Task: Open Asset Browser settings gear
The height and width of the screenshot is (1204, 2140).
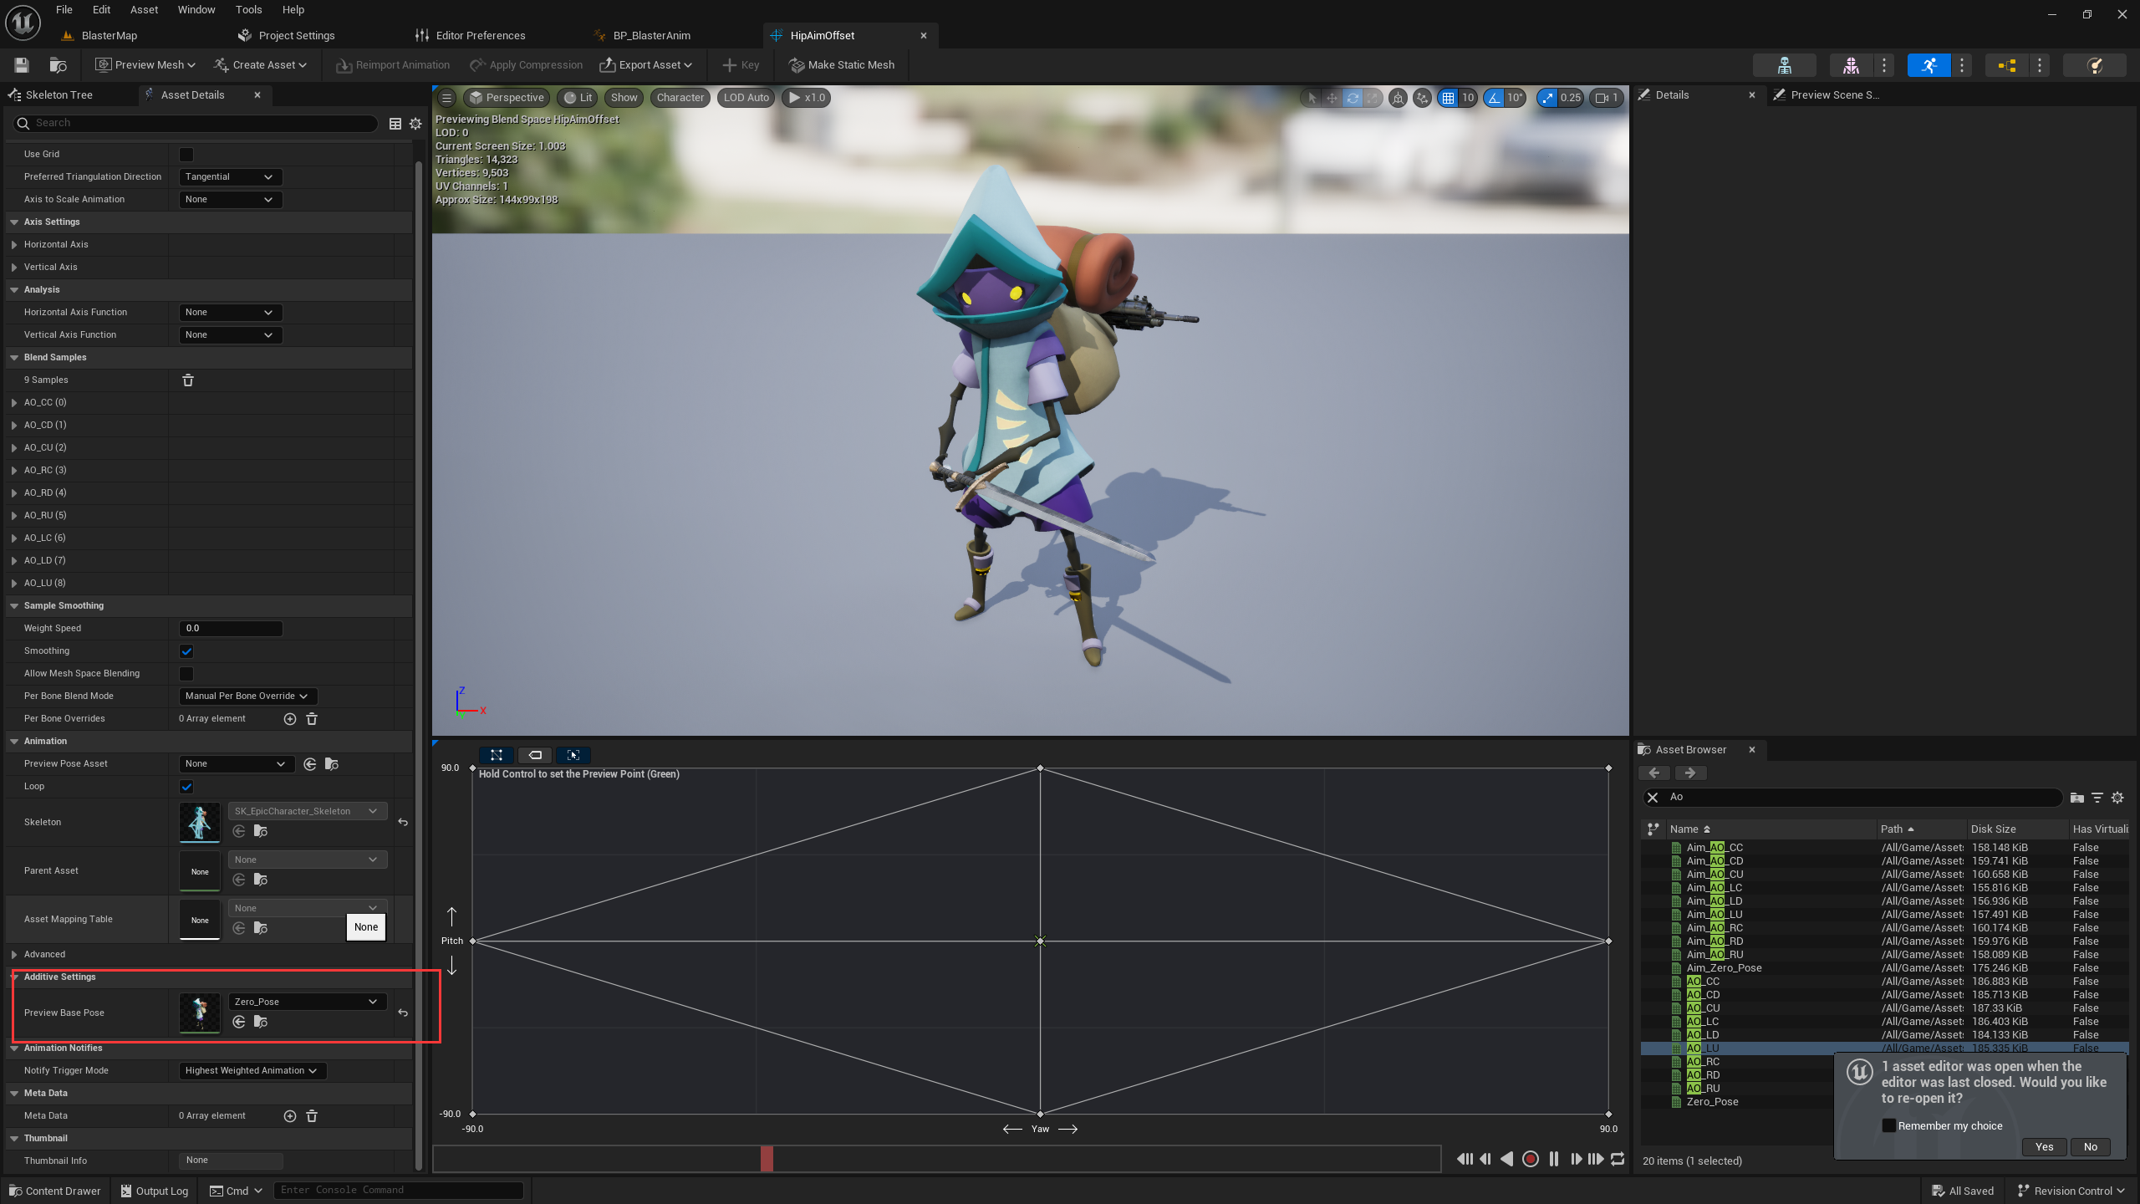Action: point(2117,798)
